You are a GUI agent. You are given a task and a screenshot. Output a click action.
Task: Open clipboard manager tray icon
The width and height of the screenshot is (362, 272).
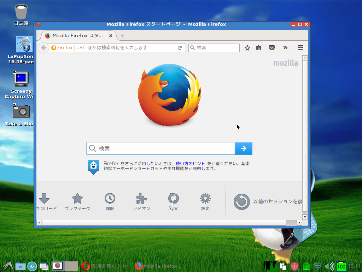[x=283, y=266]
